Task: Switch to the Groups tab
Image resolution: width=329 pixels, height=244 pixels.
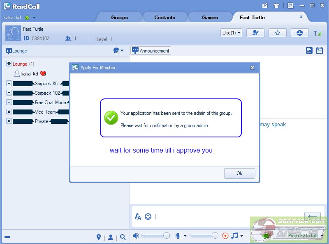Action: [x=119, y=18]
